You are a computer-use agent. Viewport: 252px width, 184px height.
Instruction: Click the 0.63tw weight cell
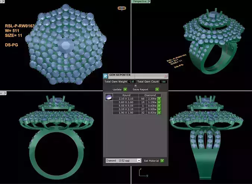(x=152, y=106)
